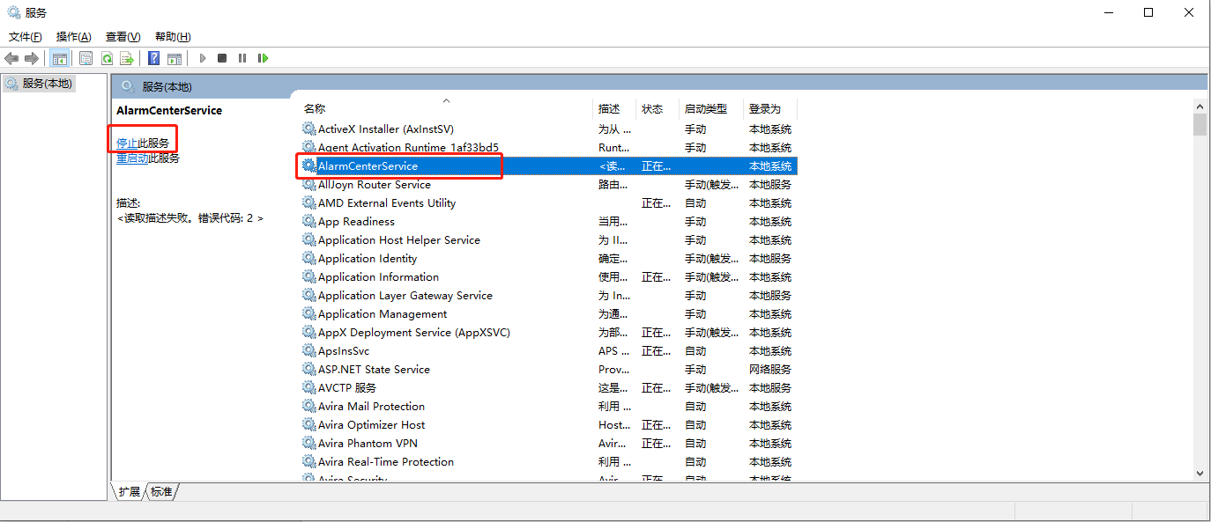Select 服务(本地) in the left tree

(x=39, y=84)
